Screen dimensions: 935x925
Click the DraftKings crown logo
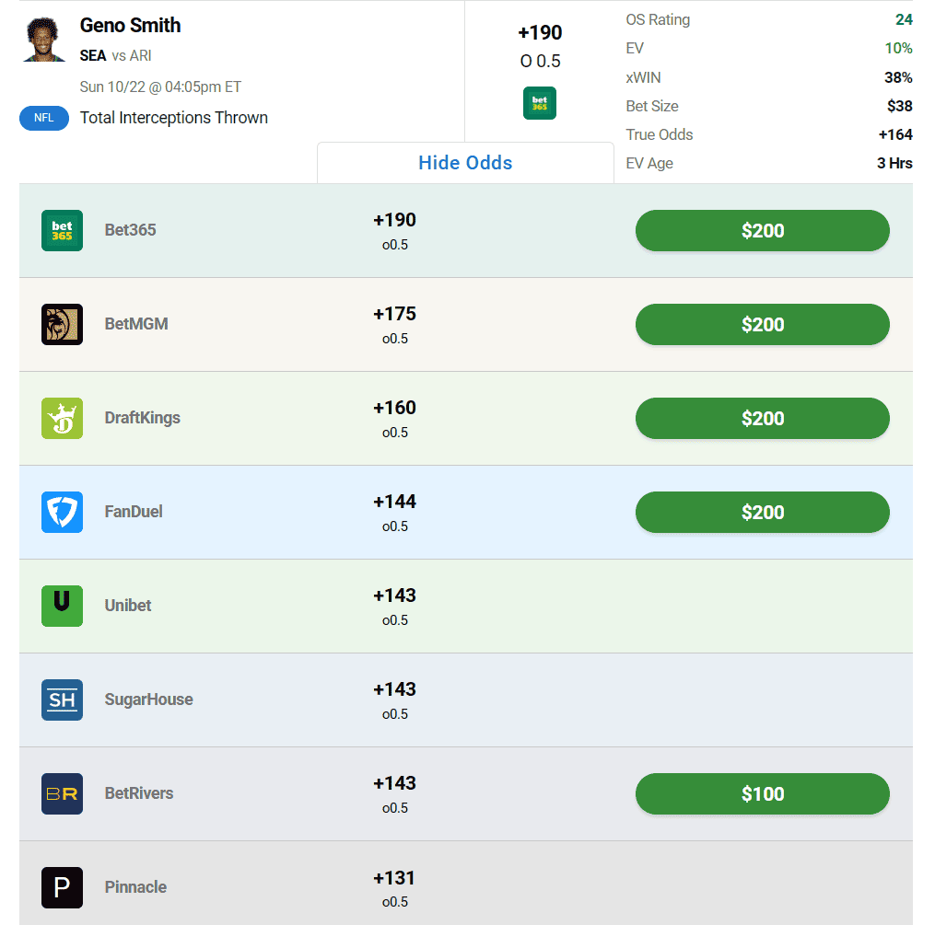tap(62, 418)
